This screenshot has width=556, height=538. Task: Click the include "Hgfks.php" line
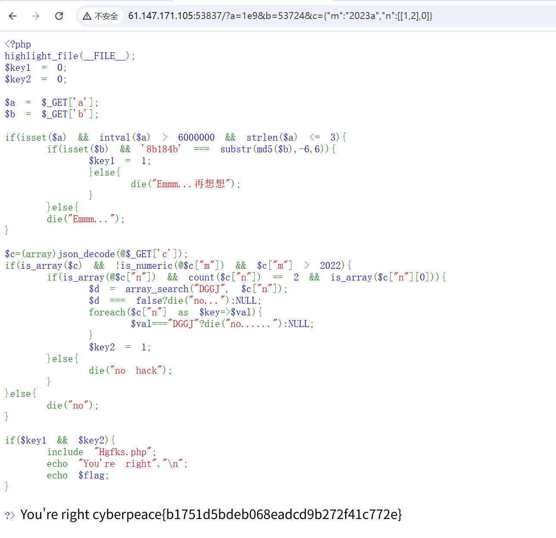tap(101, 452)
